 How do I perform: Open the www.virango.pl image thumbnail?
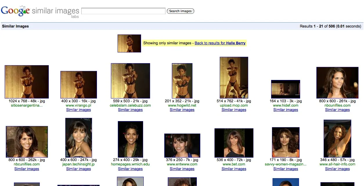[x=79, y=85]
